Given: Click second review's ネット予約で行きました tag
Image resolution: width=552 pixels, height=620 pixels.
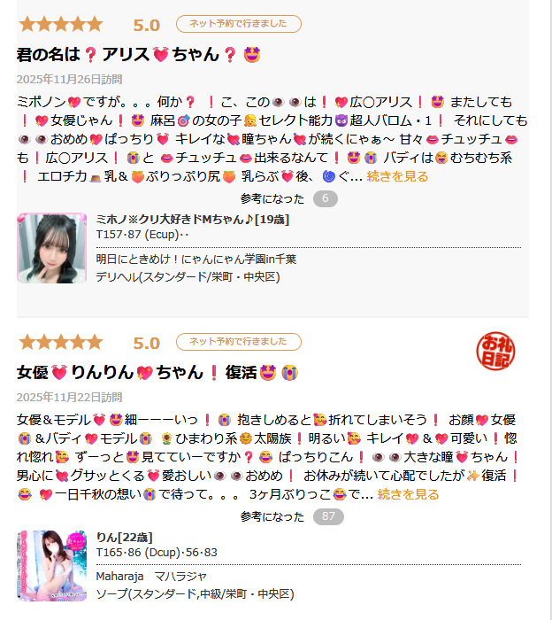Looking at the screenshot, I should coord(239,342).
